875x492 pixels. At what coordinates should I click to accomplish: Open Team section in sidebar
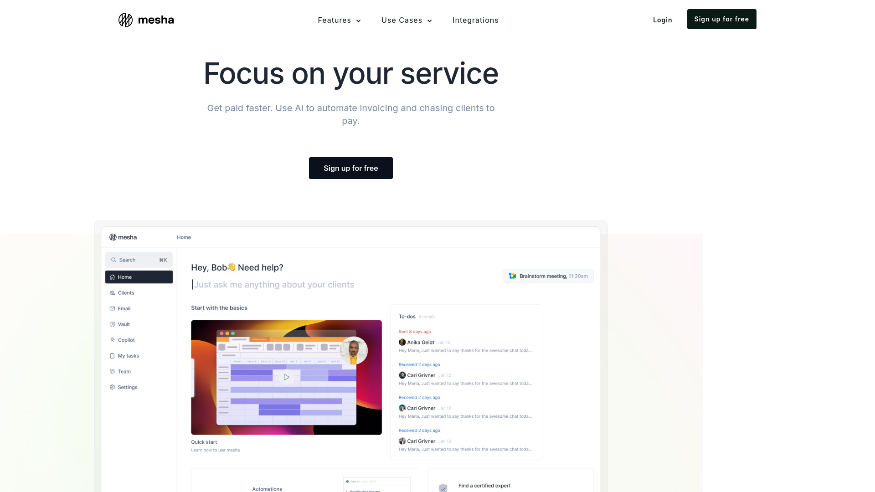coord(124,371)
